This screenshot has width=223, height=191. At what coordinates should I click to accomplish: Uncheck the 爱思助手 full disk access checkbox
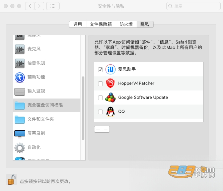coord(100,70)
